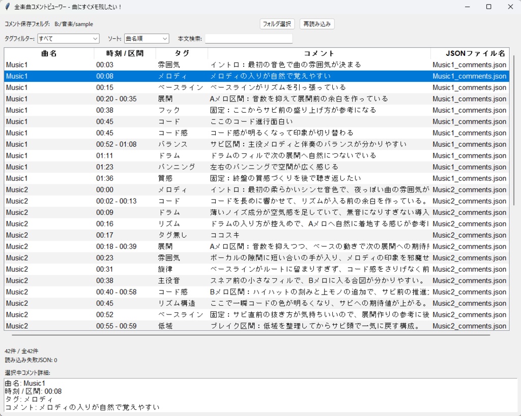521x416 pixels.
Task: Click the horizontal scrollbar below the table
Action: pyautogui.click(x=251, y=335)
